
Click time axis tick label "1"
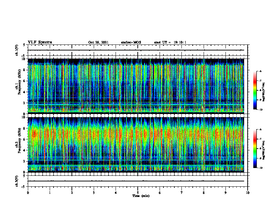[50, 193]
